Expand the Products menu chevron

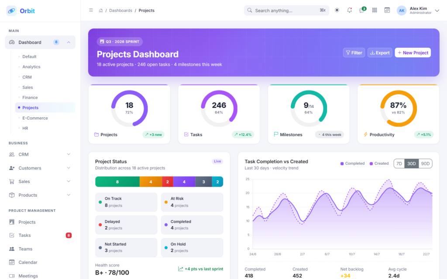pyautogui.click(x=69, y=195)
